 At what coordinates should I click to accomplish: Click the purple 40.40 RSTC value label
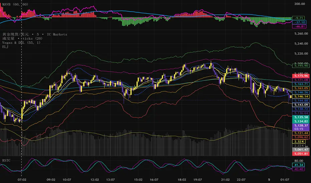[298, 169]
